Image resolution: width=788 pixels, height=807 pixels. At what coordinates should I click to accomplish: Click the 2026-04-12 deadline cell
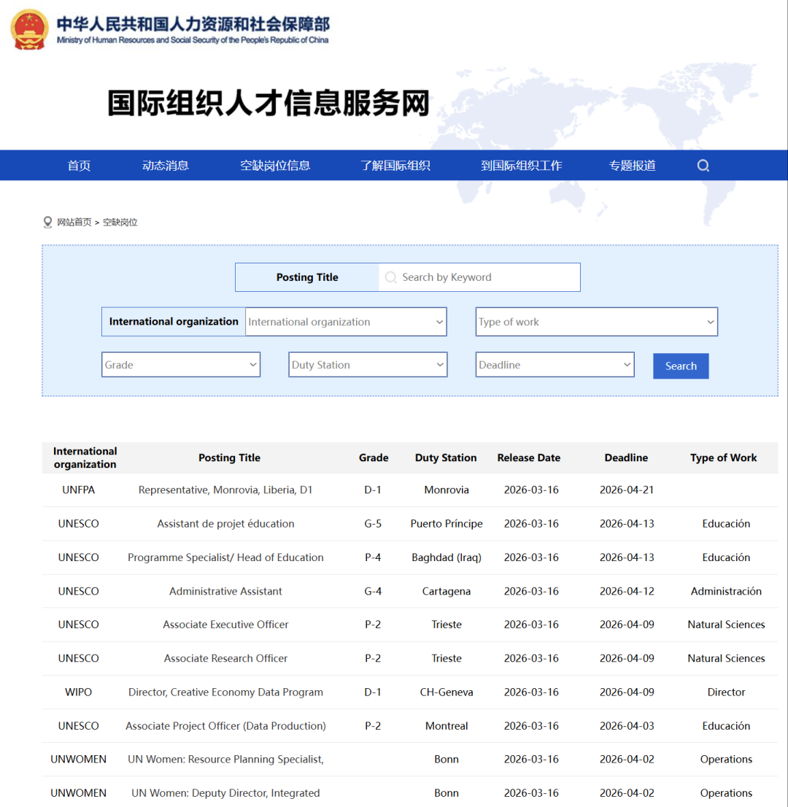tap(626, 591)
